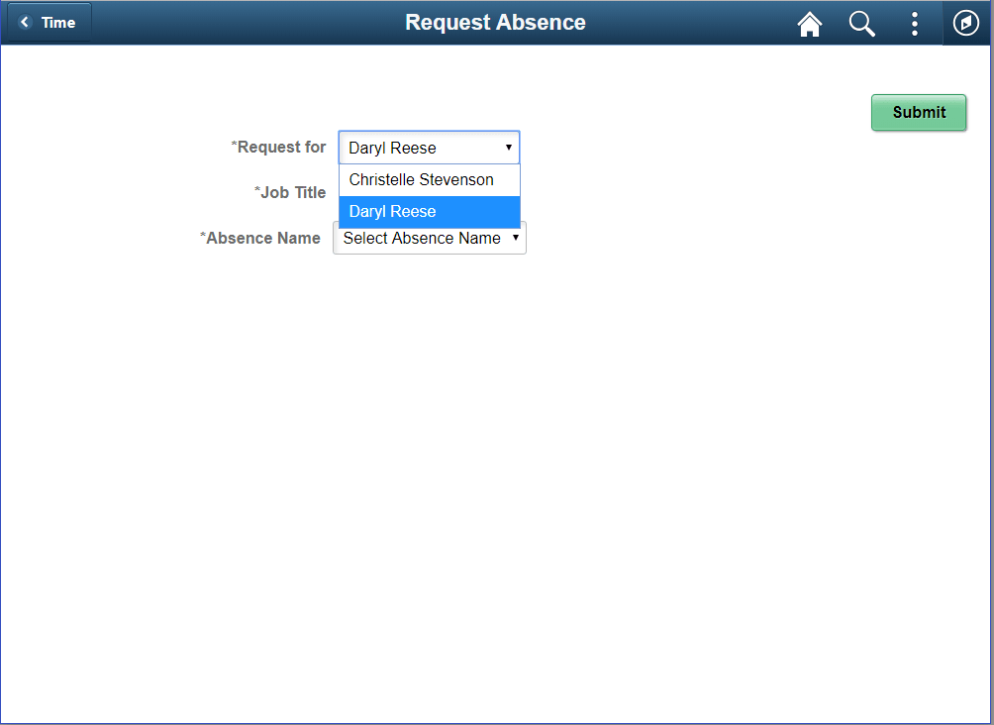
Task: Click the Request Absence page title
Action: click(495, 22)
